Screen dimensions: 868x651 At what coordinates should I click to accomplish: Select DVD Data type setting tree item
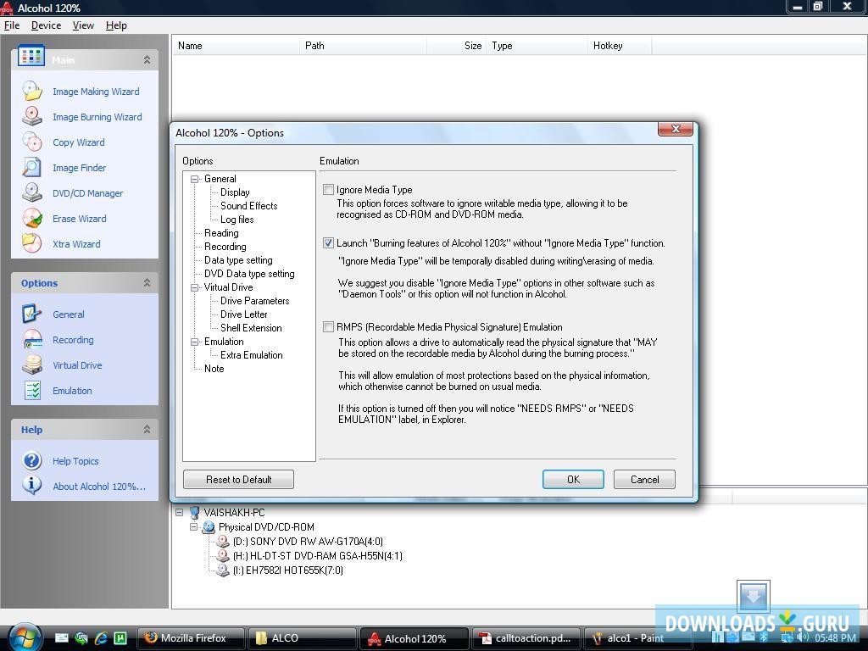[x=249, y=274]
